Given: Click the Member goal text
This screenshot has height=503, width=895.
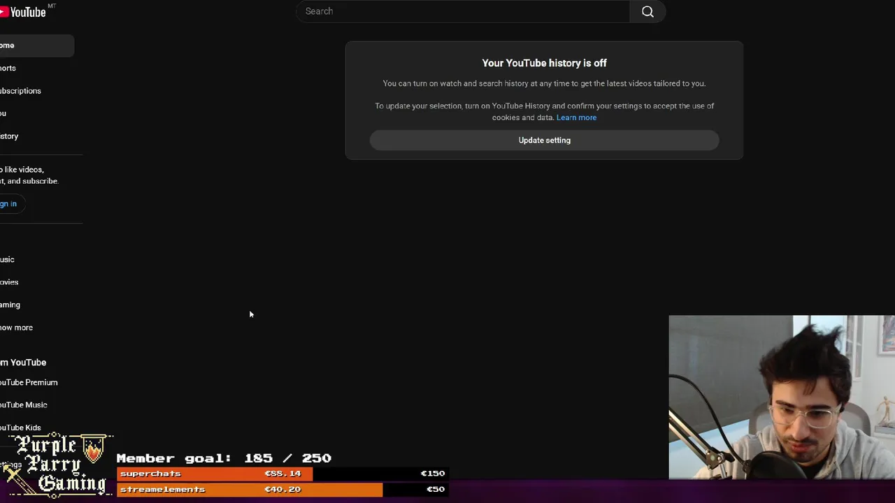Looking at the screenshot, I should click(224, 458).
